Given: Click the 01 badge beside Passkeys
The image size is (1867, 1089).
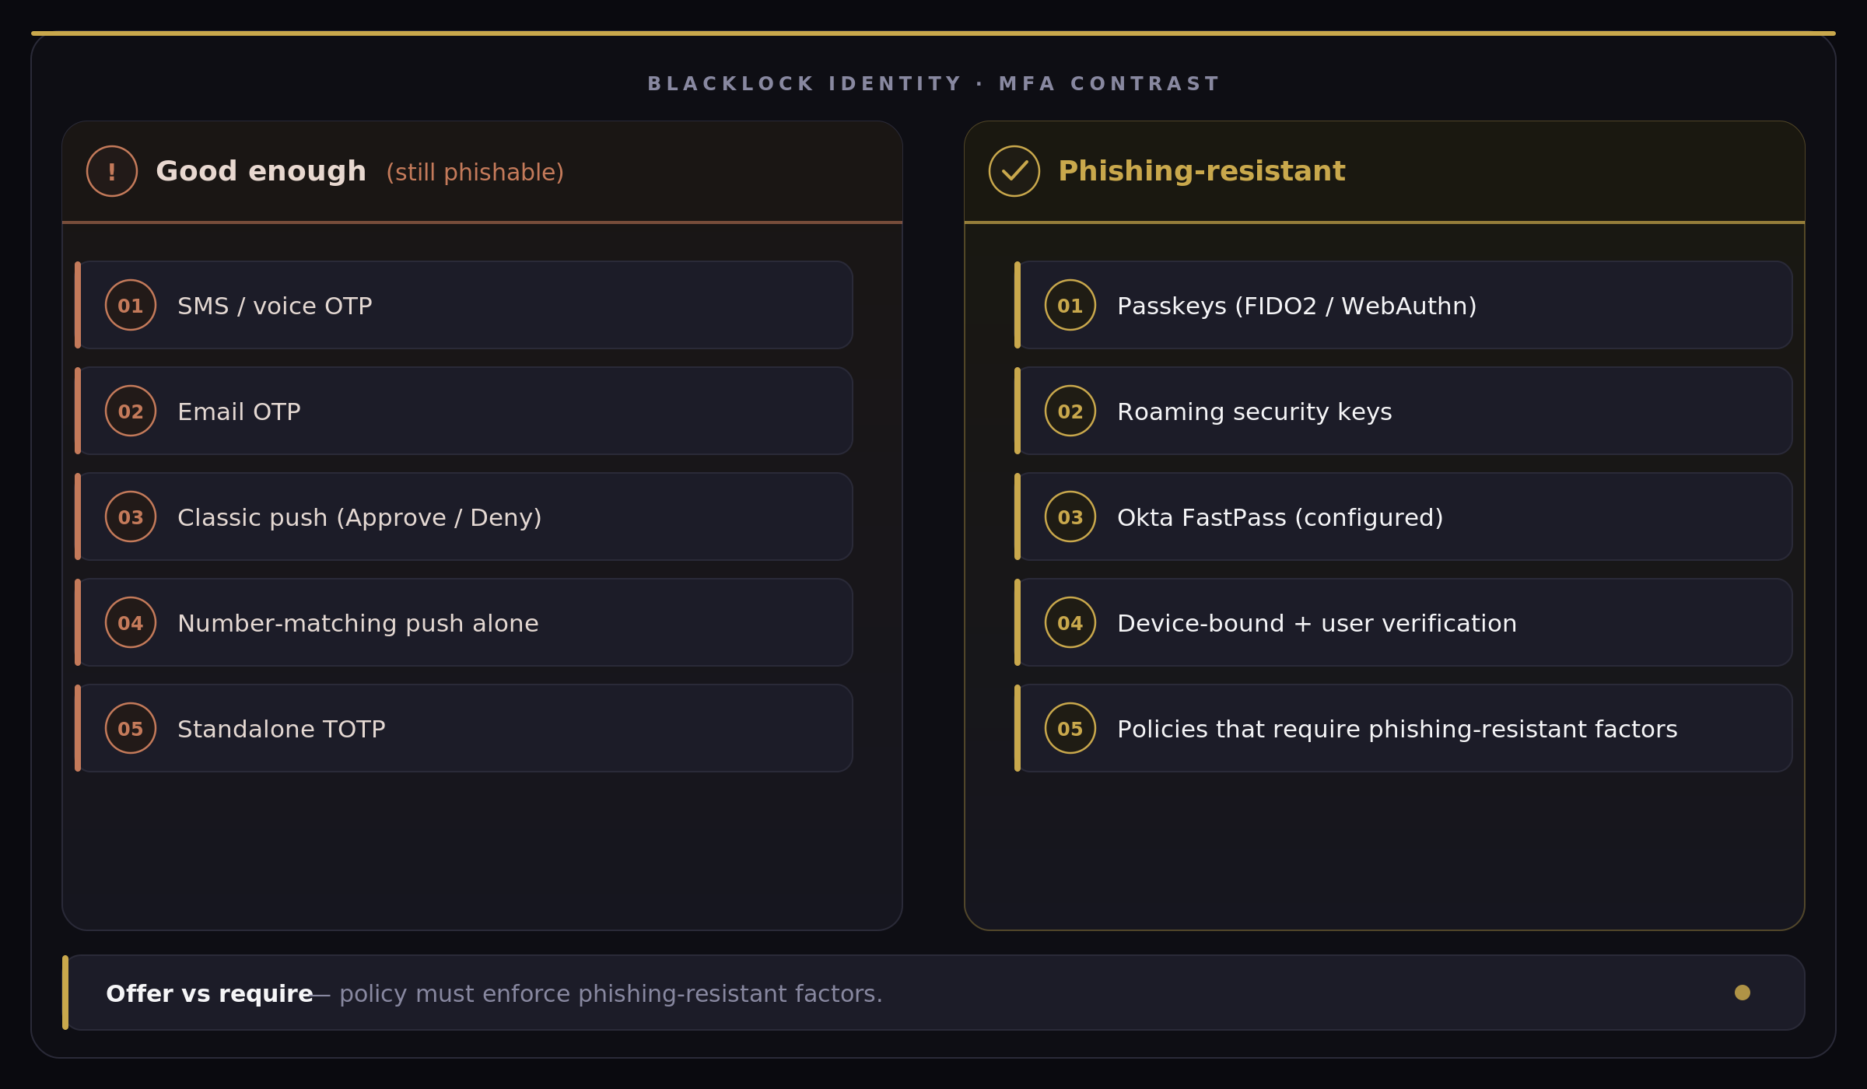Looking at the screenshot, I should click(x=1070, y=305).
